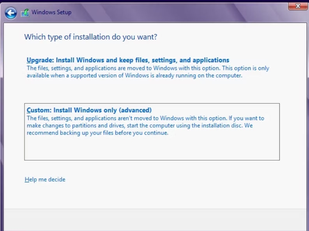The width and height of the screenshot is (309, 231).
Task: Open the Help me decide link
Action: tap(45, 179)
